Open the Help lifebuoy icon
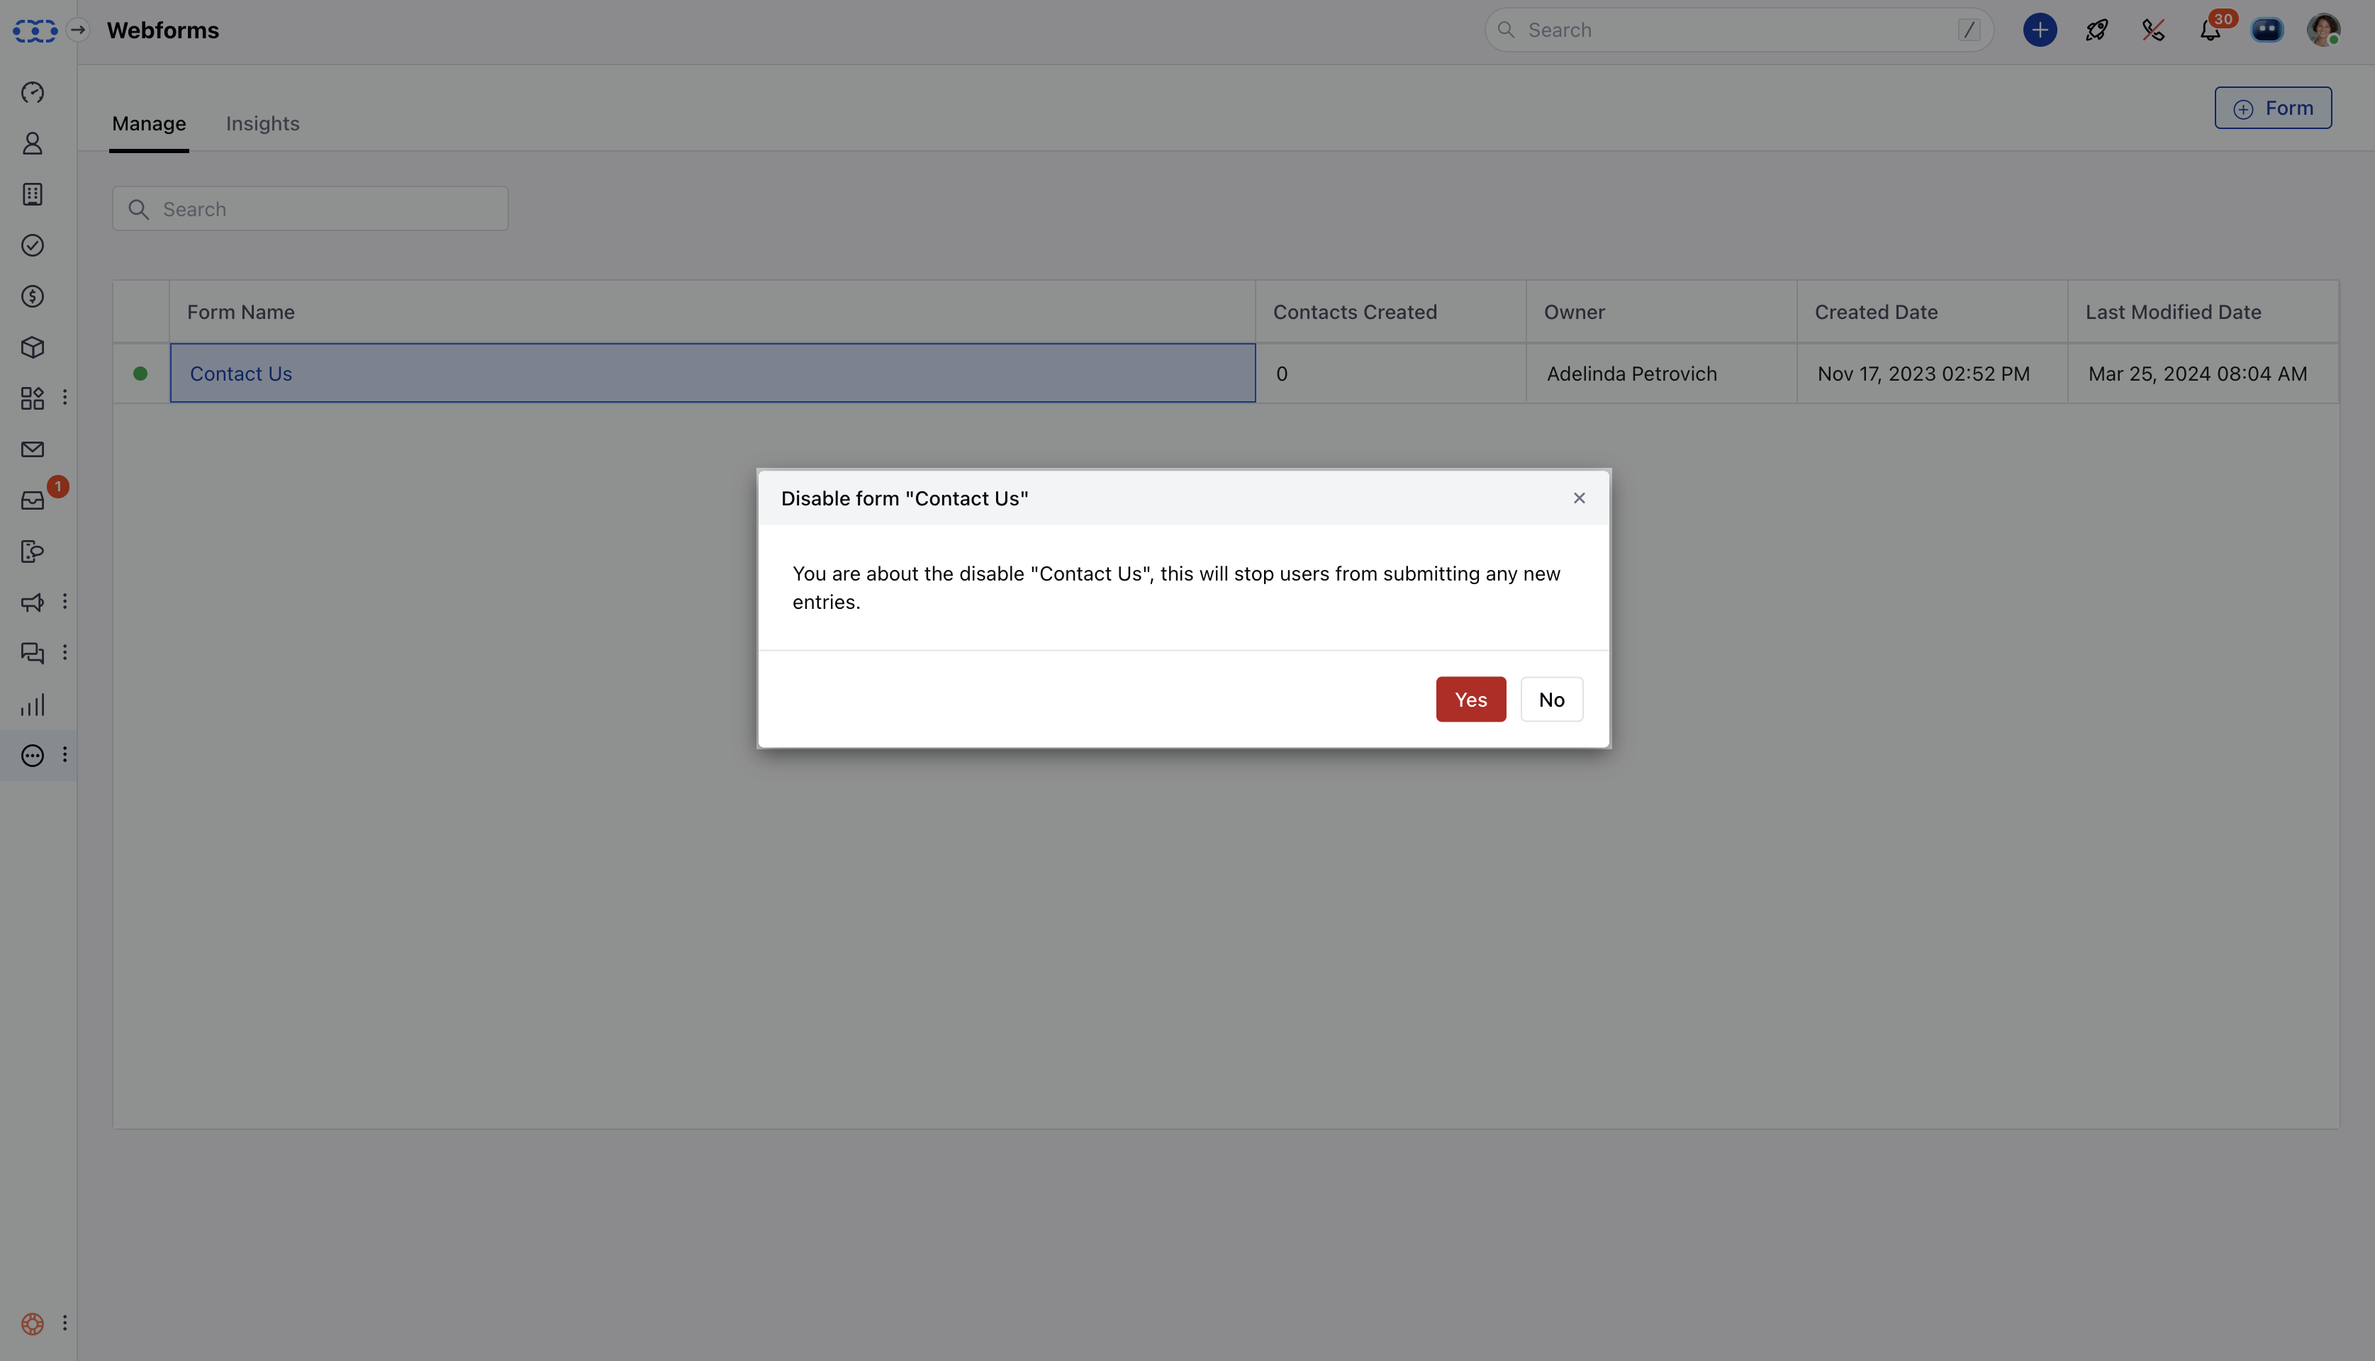 click(x=33, y=1323)
